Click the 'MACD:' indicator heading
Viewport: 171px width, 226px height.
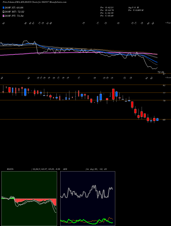click(x=10, y=169)
